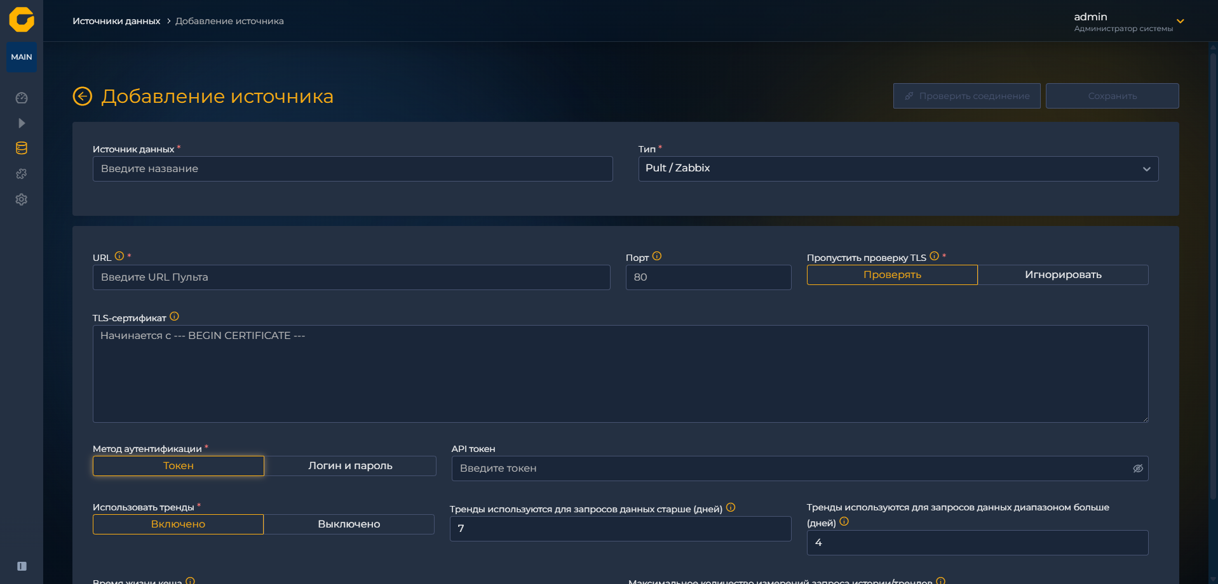Click the Добавление источника page heading

pyautogui.click(x=217, y=96)
